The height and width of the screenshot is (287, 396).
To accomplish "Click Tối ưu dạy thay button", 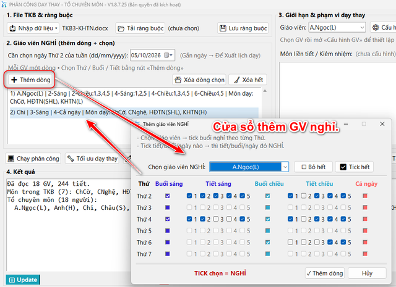I will (92, 159).
